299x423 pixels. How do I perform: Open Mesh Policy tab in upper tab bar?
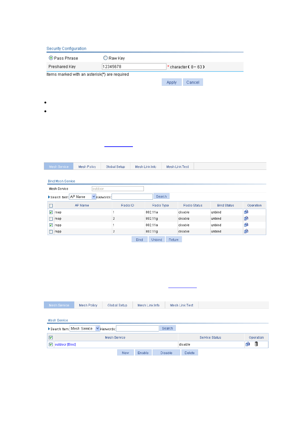[x=87, y=167]
